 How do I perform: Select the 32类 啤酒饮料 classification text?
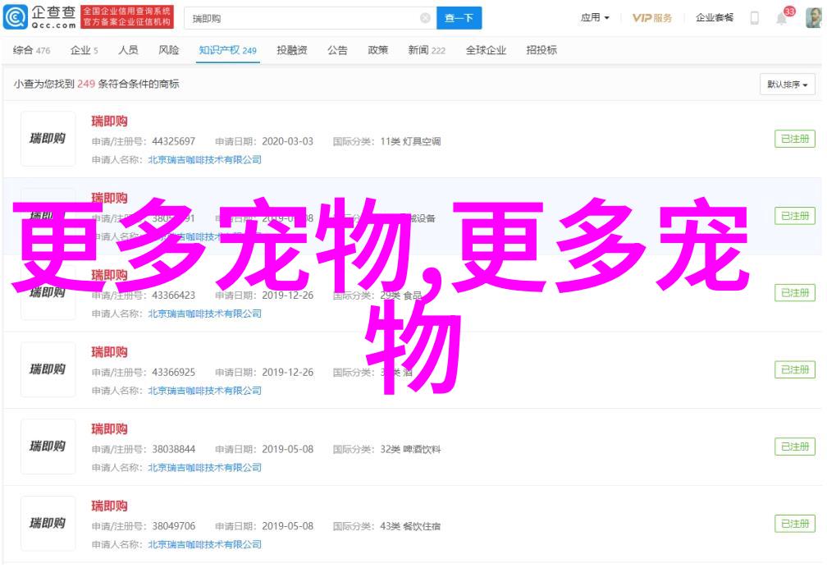click(410, 449)
